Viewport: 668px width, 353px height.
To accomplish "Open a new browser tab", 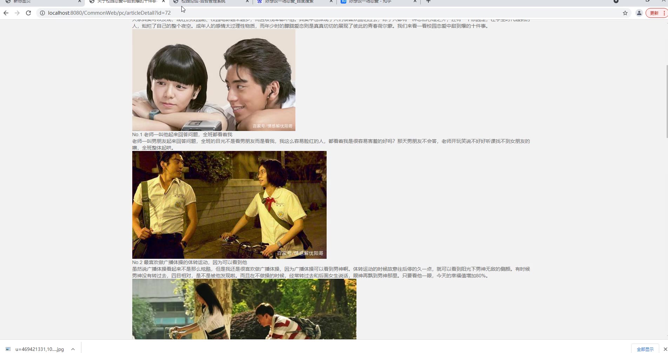I will [428, 2].
